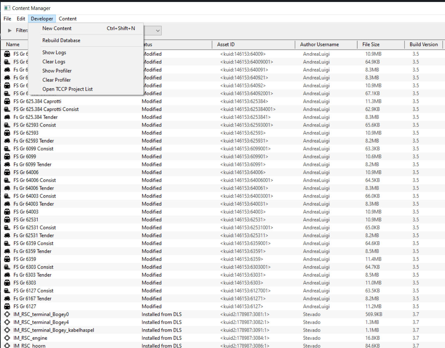Image resolution: width=445 pixels, height=348 pixels.
Task: Click locomotive icon of FS Gr 625.384 Caprotti
Action: [7, 101]
